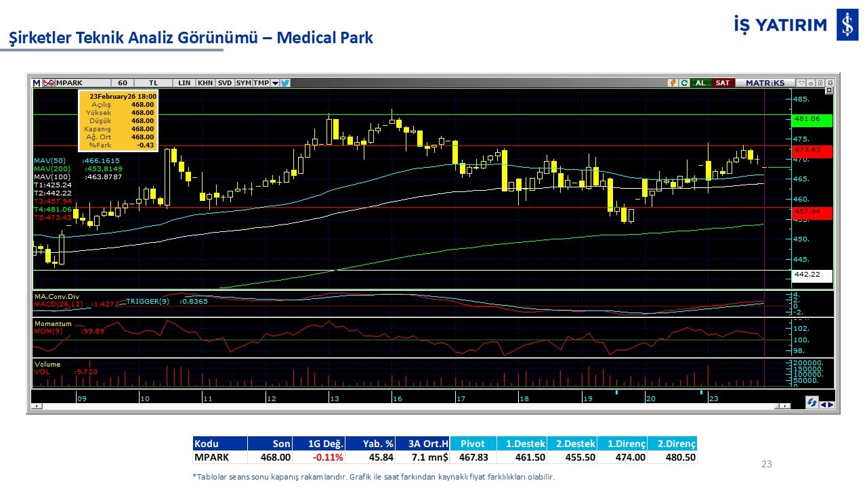Click the horizontal scrollbar under the chart
This screenshot has width=867, height=487.
tap(406, 406)
